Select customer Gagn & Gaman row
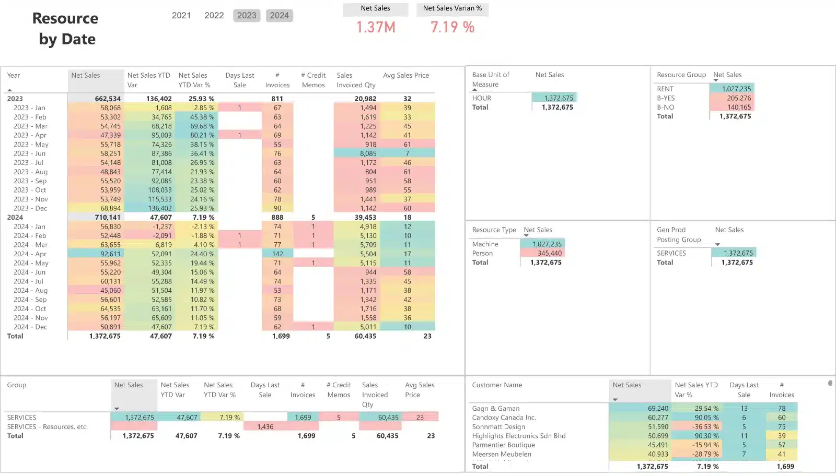 point(495,409)
